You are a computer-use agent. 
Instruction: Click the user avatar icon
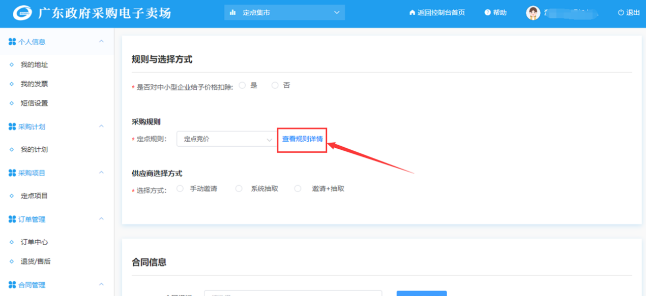tap(533, 13)
